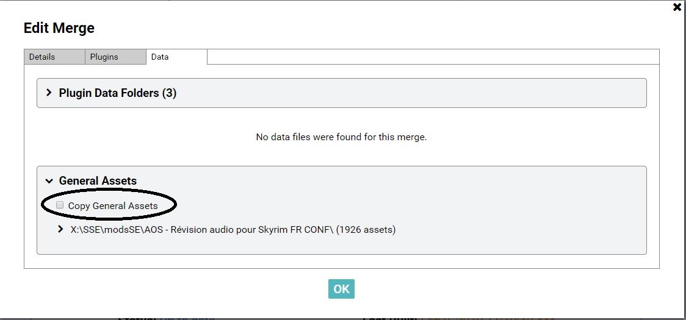Expand Plugin Data Folders with its chevron arrow

pyautogui.click(x=49, y=93)
